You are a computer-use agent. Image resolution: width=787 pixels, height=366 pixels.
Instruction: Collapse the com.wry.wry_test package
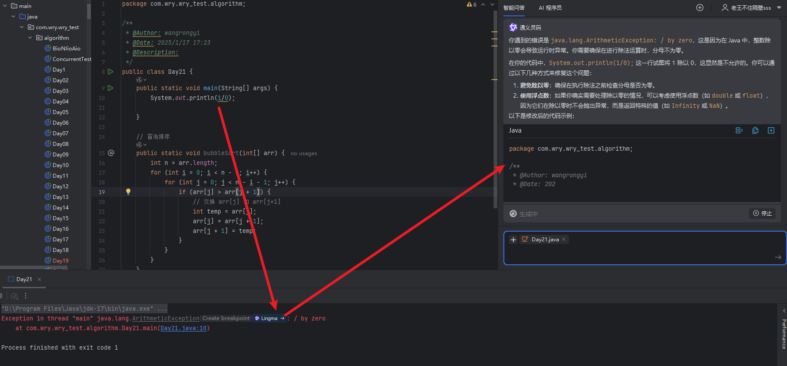pyautogui.click(x=22, y=27)
